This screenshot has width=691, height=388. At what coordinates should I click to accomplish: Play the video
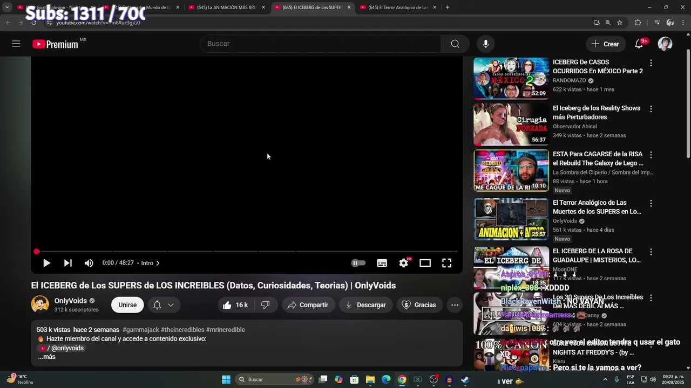point(46,263)
